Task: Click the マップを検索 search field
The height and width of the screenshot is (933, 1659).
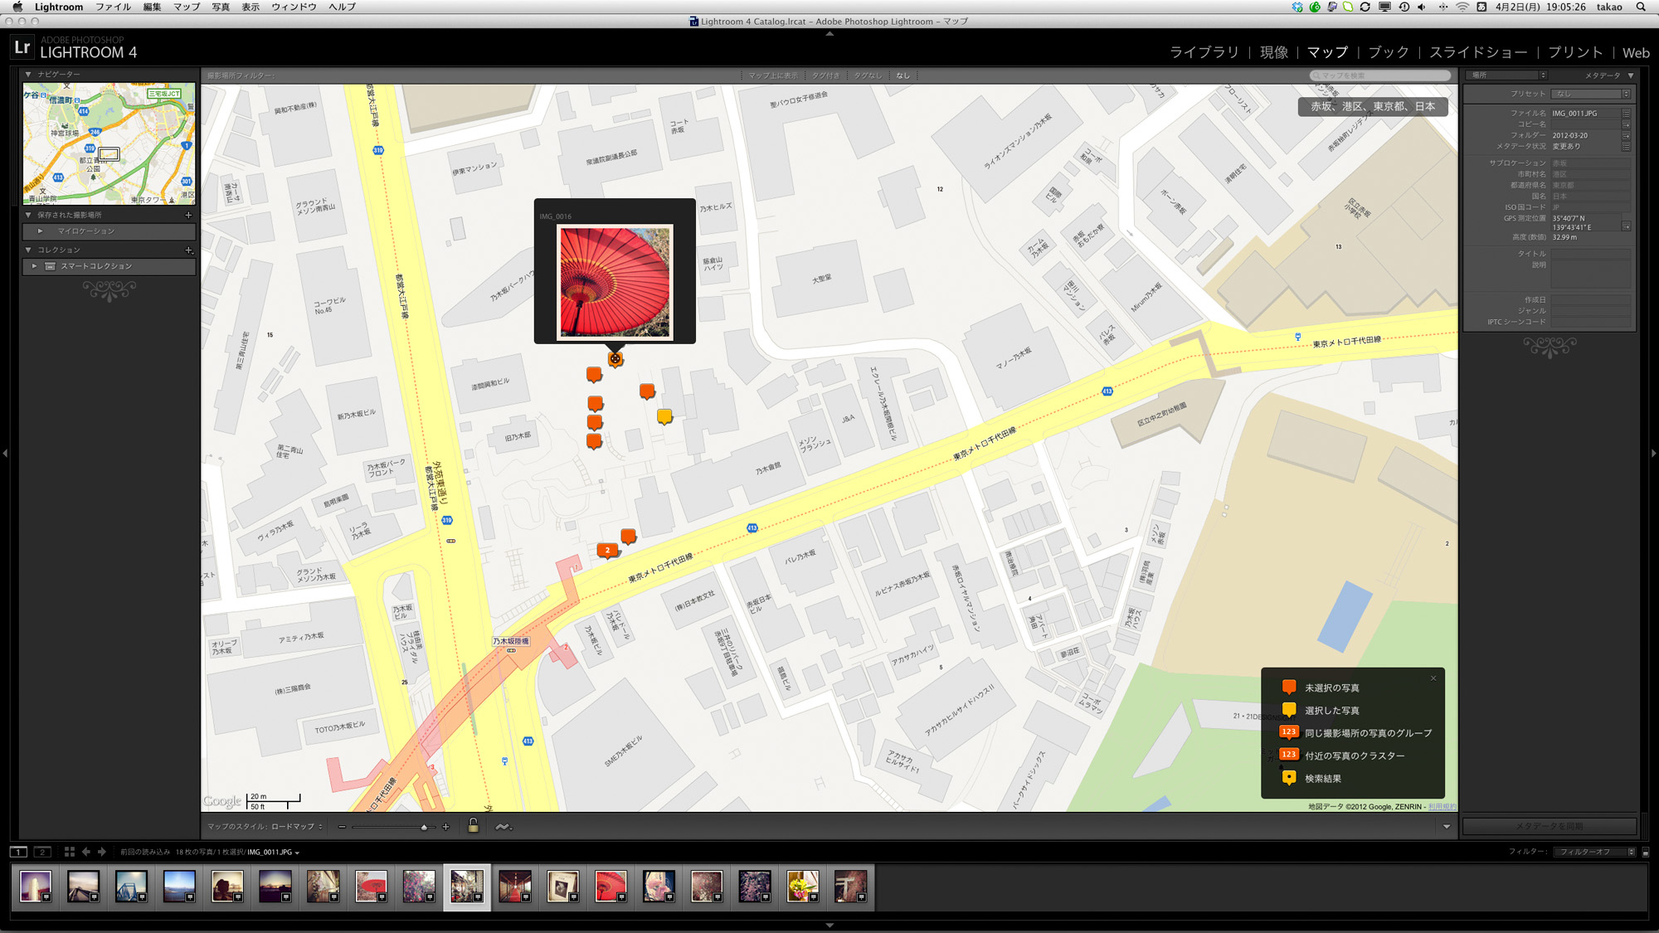Action: (x=1381, y=75)
